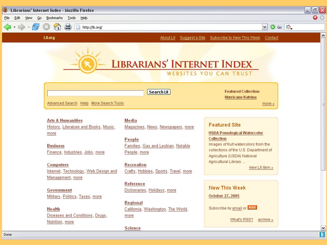Open the What's RSS? link

pos(242,219)
